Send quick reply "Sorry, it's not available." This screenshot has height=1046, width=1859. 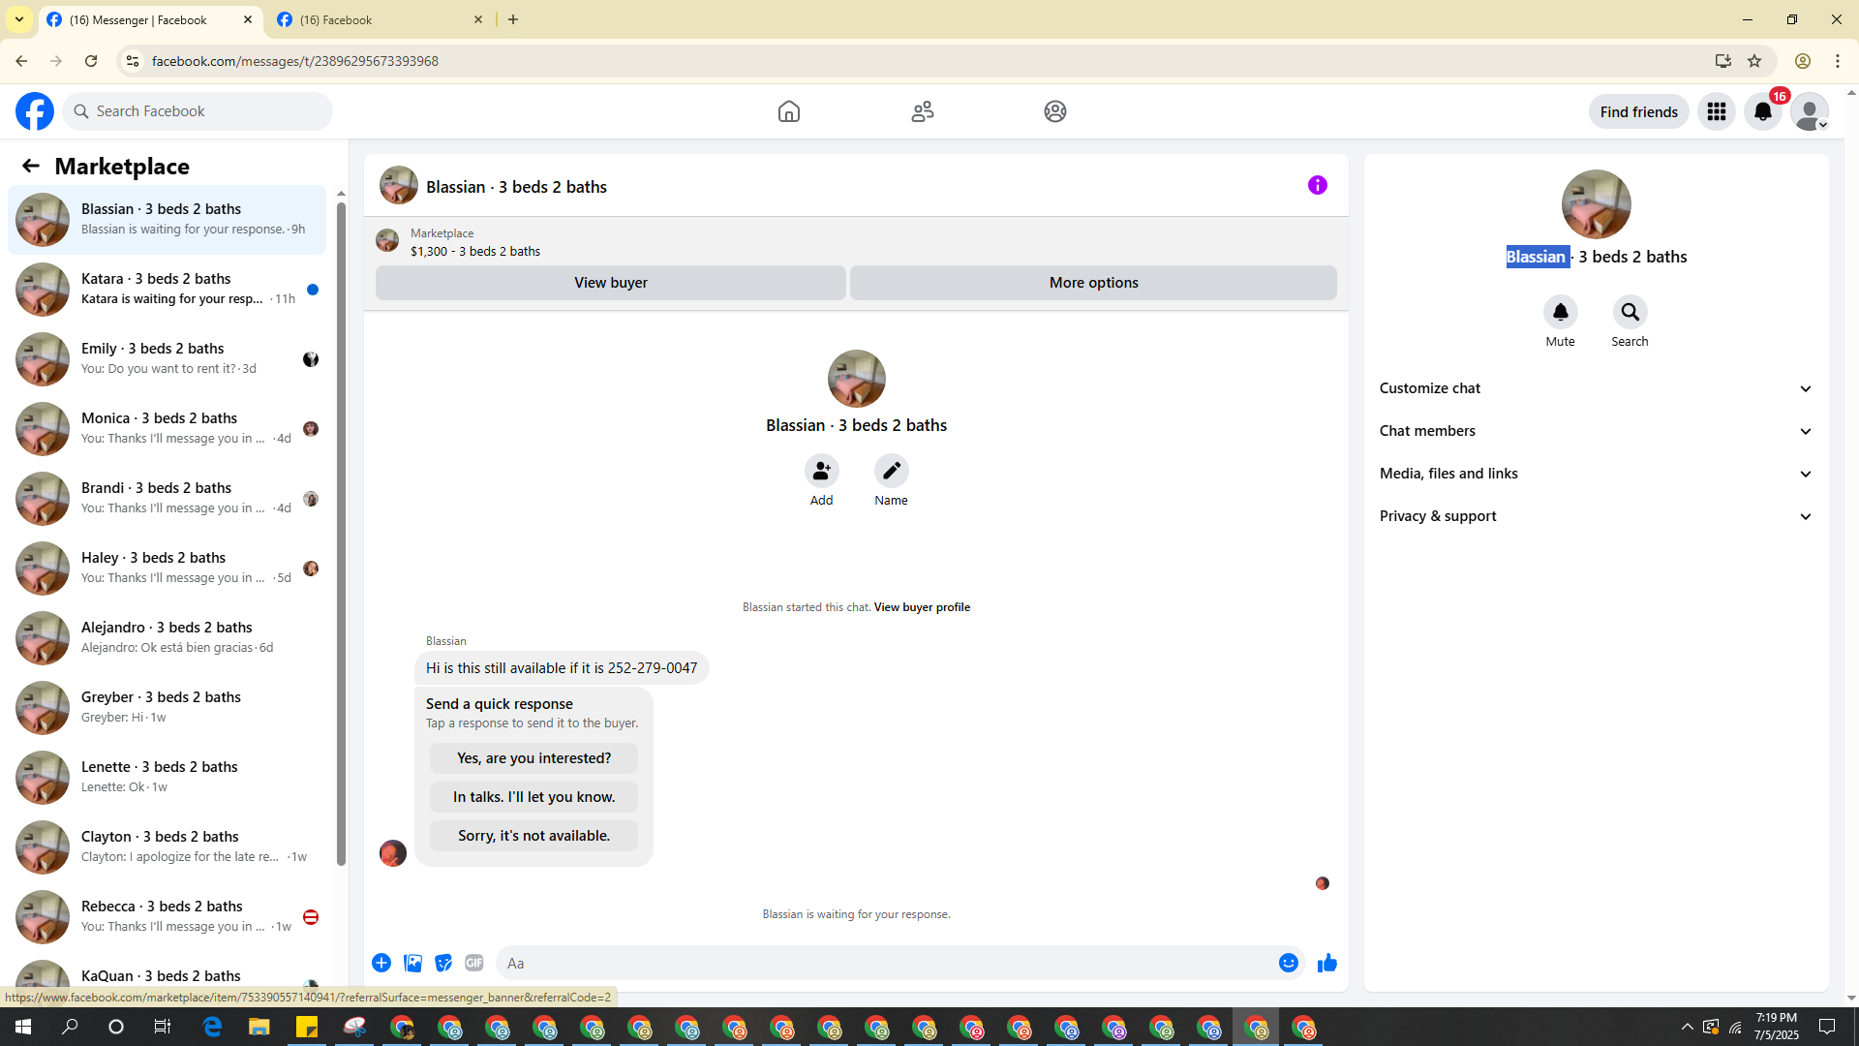[533, 836]
